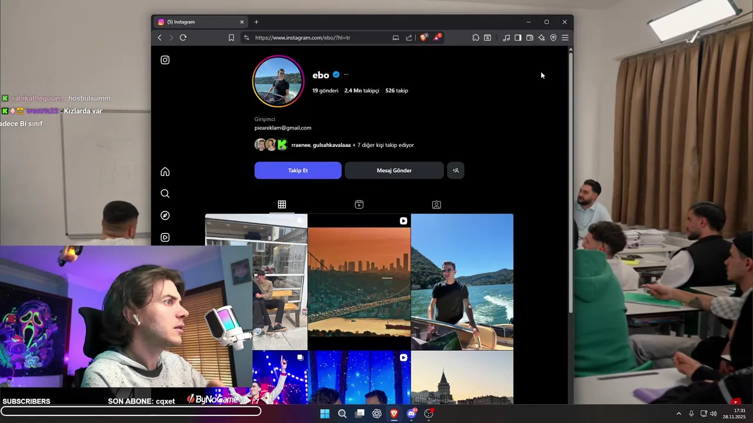Open ChatGPT app on taskbar
The width and height of the screenshot is (753, 423).
[376, 414]
